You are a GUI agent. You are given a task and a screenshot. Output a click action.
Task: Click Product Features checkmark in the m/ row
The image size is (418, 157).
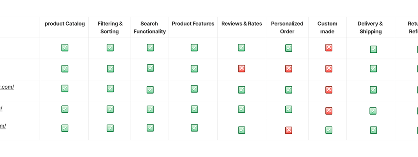[x=194, y=128]
